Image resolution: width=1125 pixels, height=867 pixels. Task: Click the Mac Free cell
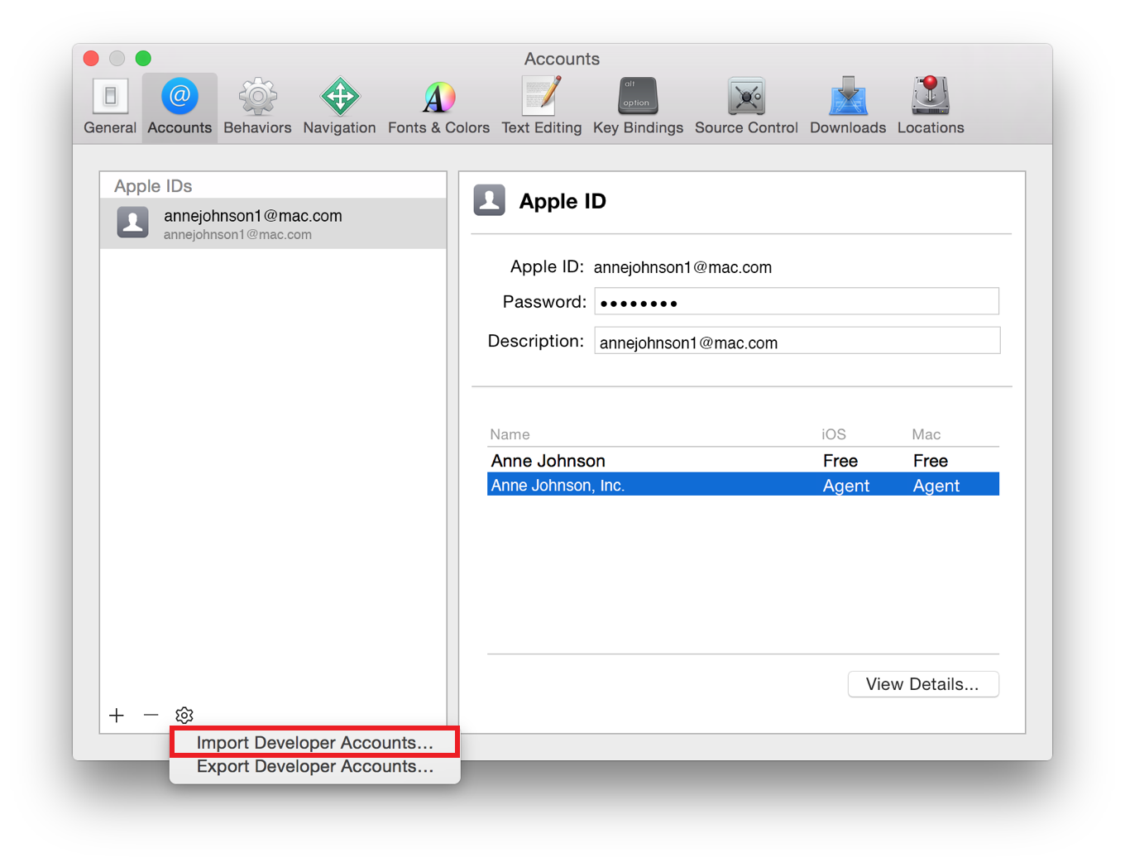point(931,461)
